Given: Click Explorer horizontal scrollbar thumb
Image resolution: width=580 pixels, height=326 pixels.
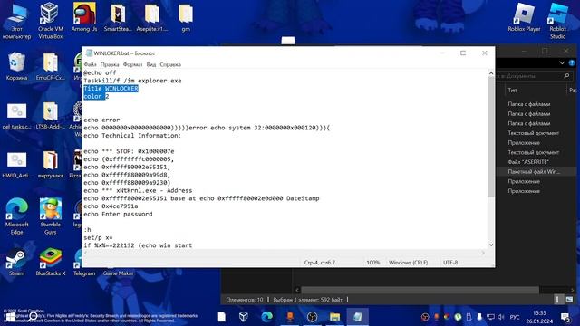Looking at the screenshot, I should tap(420, 290).
